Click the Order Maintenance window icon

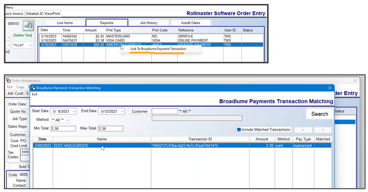click(x=8, y=81)
